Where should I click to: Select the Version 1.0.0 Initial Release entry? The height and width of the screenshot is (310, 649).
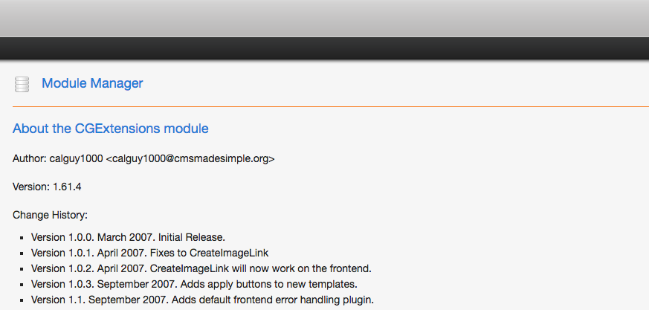(128, 237)
